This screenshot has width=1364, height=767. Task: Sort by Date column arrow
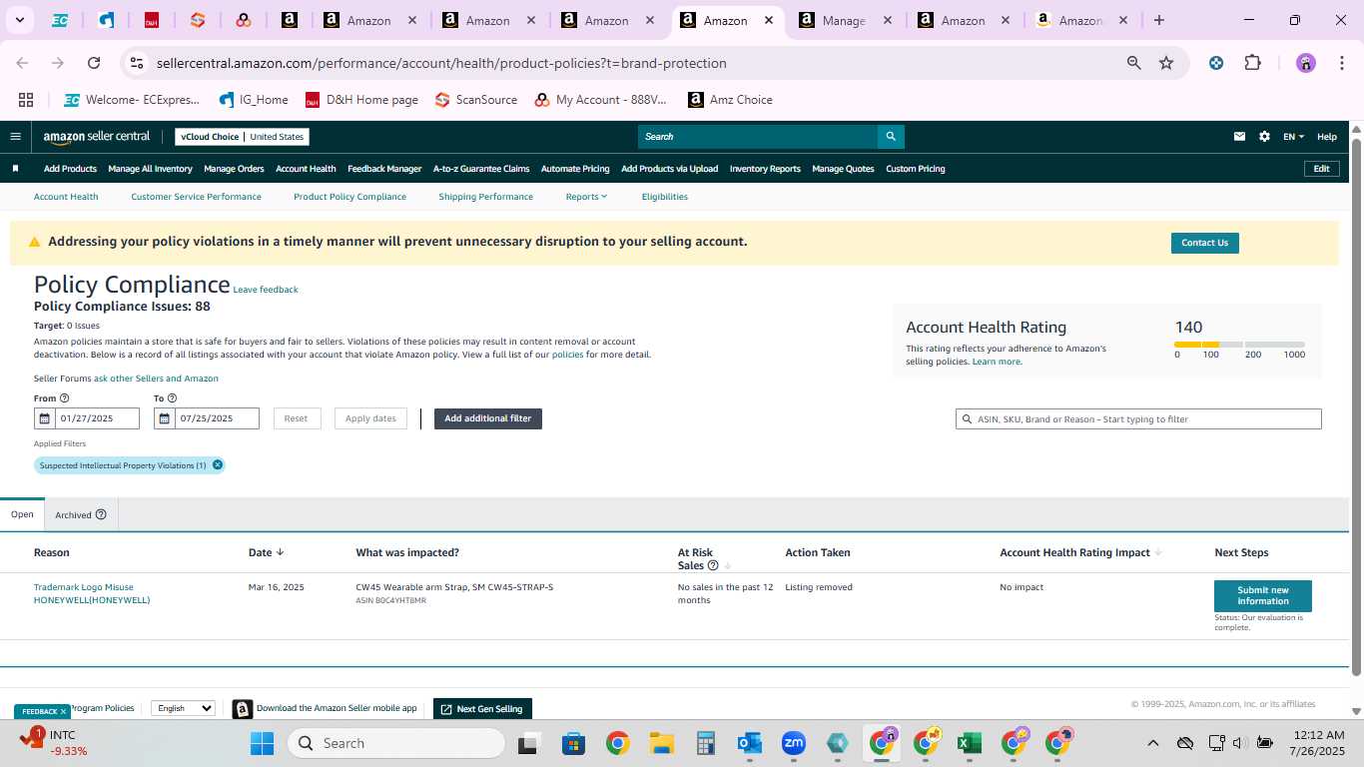click(x=280, y=552)
